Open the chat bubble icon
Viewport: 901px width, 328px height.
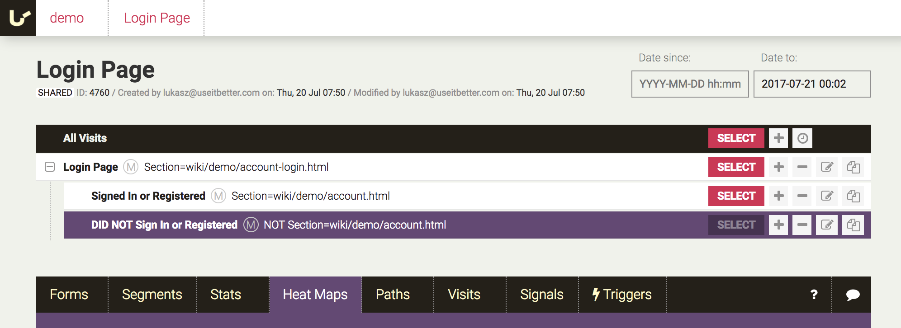[852, 295]
